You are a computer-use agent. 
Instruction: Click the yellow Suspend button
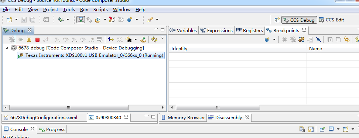tap(29, 39)
